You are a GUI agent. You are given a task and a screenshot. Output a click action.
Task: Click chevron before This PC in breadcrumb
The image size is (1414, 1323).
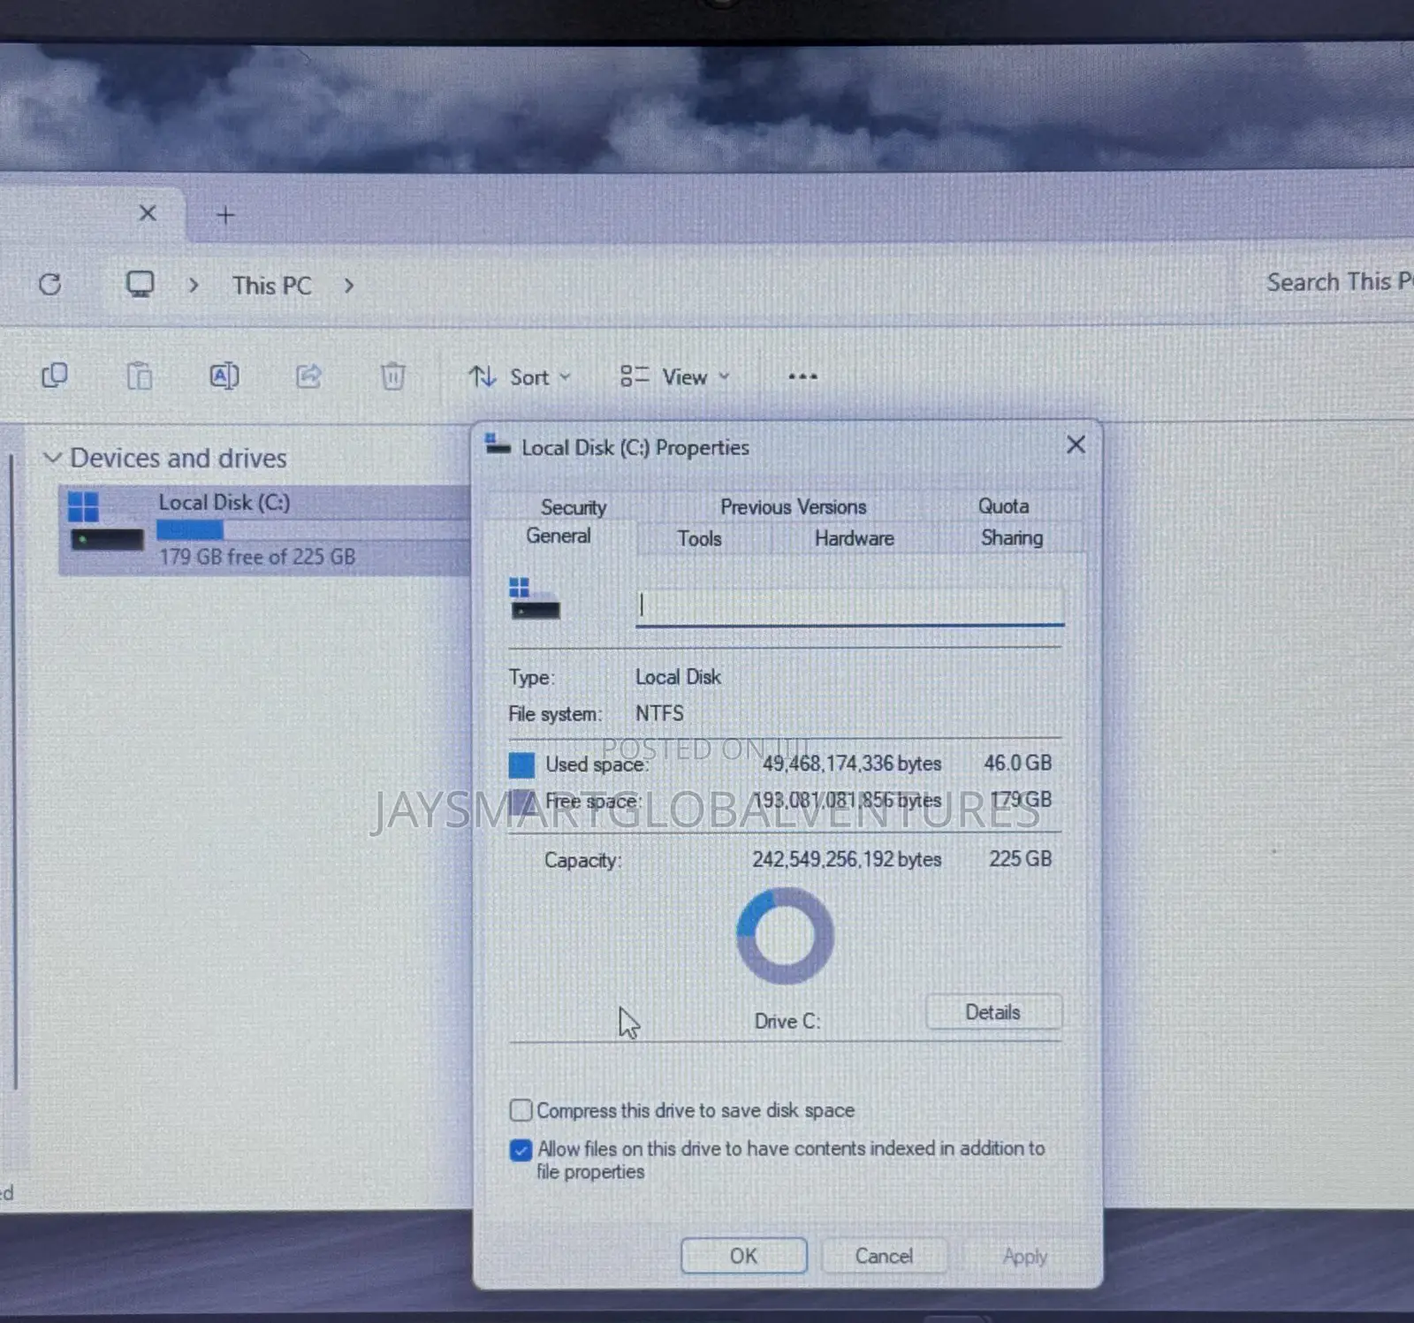tap(194, 285)
